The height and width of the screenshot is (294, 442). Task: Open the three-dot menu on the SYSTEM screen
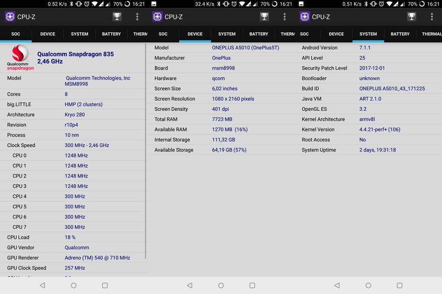431,17
